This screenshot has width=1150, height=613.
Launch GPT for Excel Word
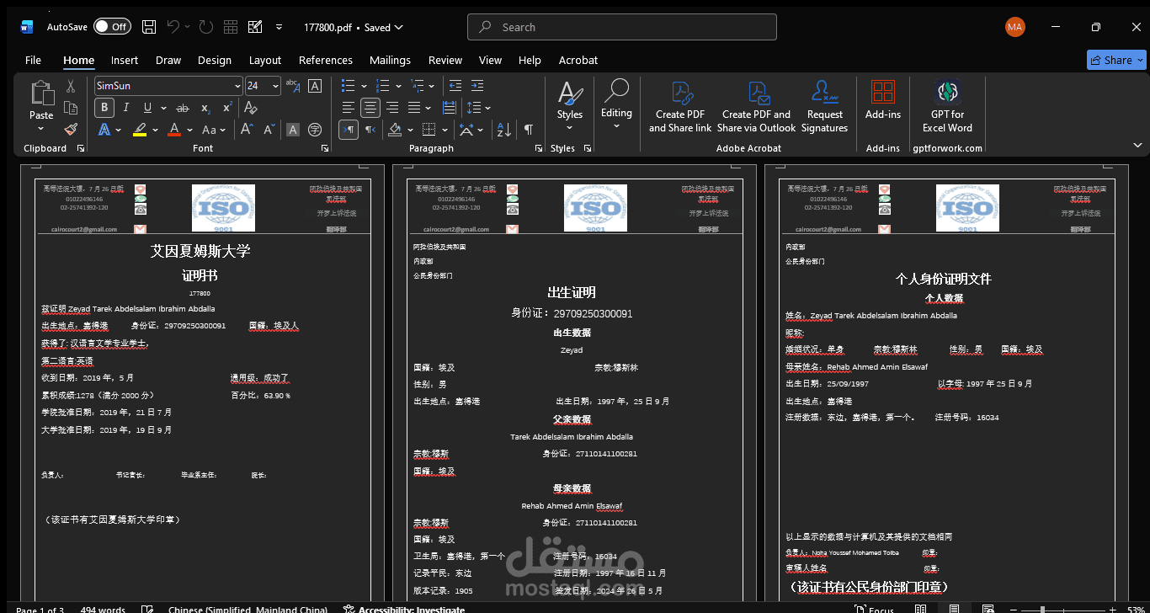[947, 106]
